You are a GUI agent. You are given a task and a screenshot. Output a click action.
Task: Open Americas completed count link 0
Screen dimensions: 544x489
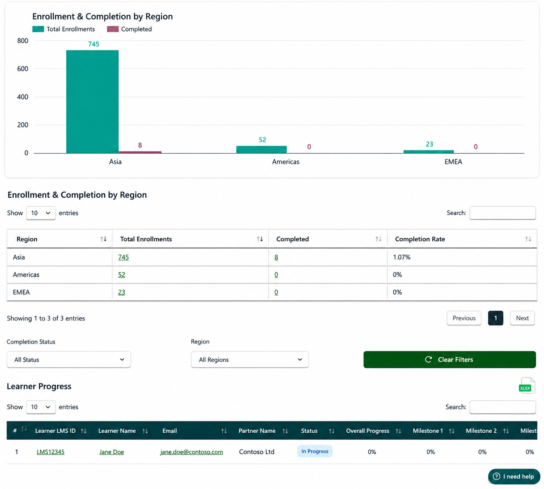point(276,274)
